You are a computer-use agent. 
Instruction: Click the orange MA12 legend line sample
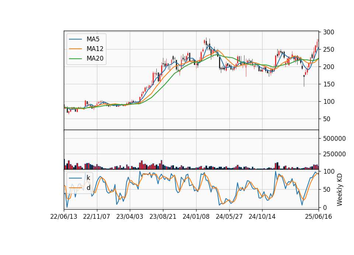(75, 49)
